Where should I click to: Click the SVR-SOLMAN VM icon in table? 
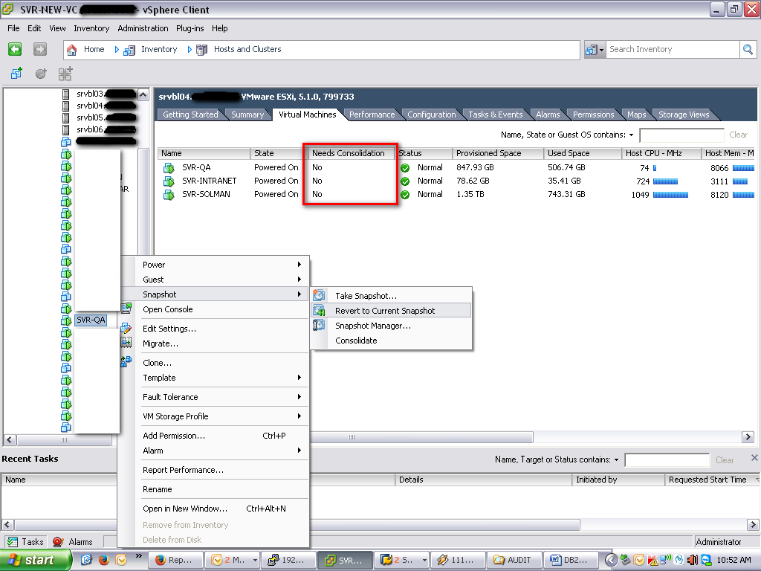[169, 194]
